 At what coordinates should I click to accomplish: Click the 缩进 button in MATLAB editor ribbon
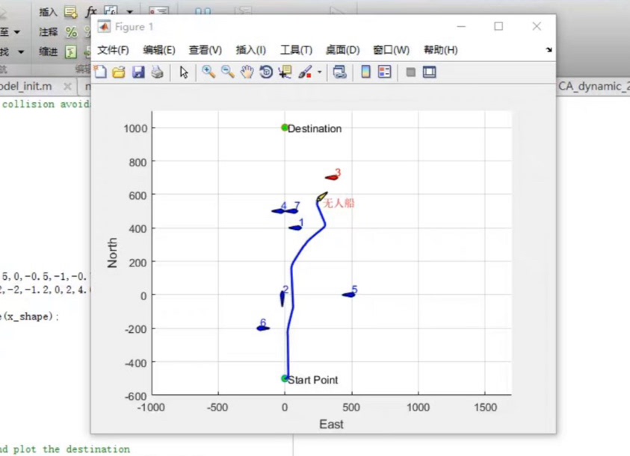pyautogui.click(x=49, y=51)
